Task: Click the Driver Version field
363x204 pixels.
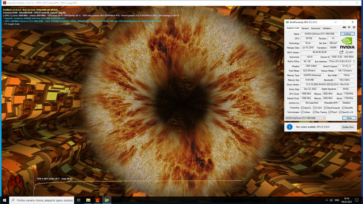Action: click(x=328, y=84)
